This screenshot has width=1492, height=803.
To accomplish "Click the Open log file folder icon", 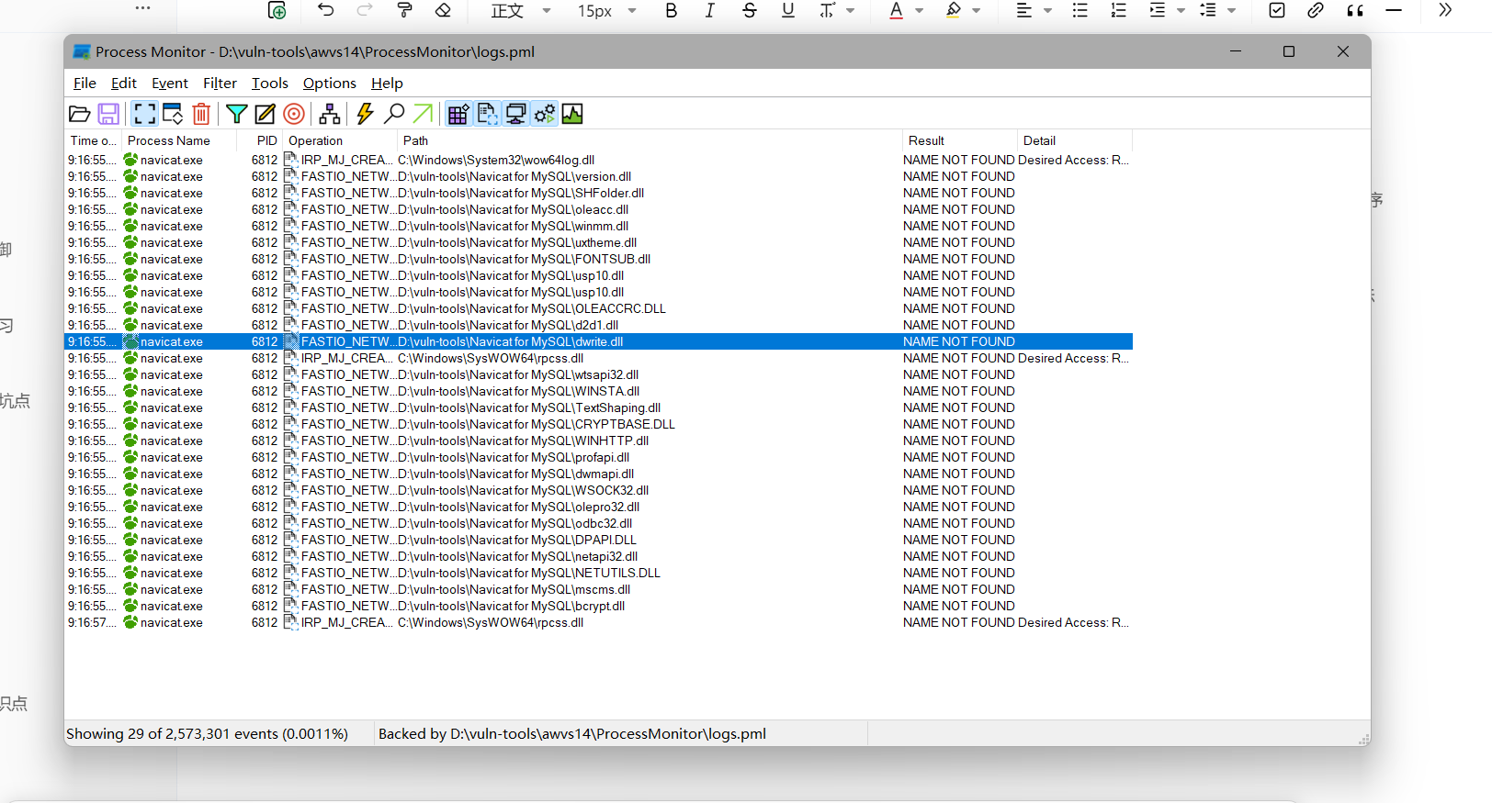I will point(80,114).
